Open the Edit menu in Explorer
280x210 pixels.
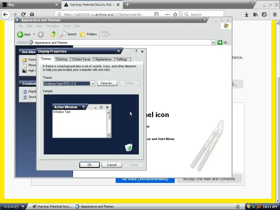click(29, 26)
